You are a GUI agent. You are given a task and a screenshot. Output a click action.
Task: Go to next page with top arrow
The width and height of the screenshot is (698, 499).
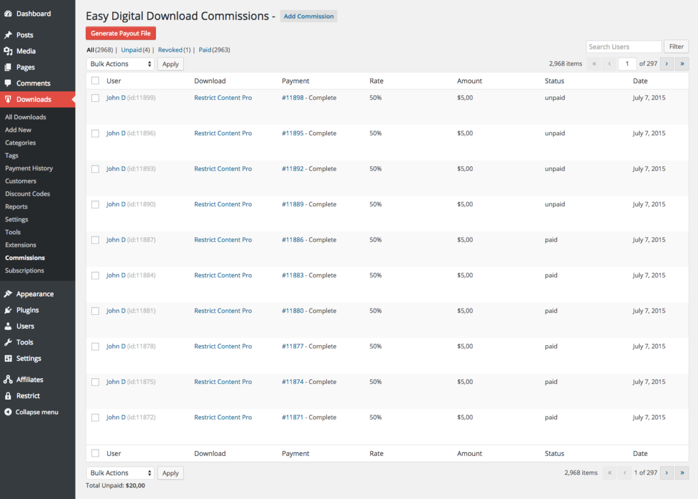click(x=666, y=64)
